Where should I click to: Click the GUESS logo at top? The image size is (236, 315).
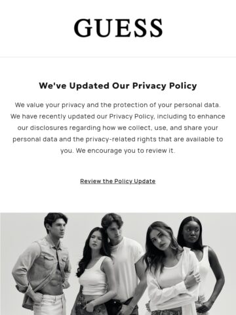click(118, 28)
